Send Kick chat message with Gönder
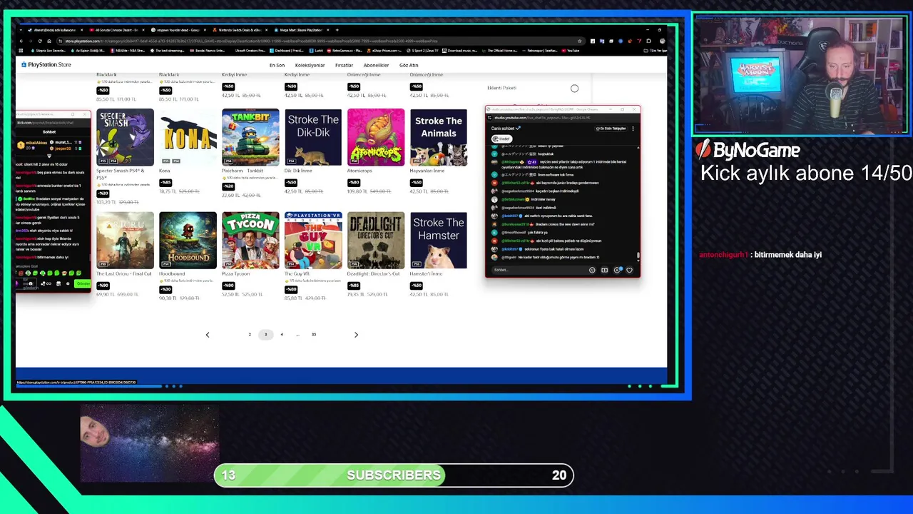Screen dimensions: 913x514 [83, 283]
